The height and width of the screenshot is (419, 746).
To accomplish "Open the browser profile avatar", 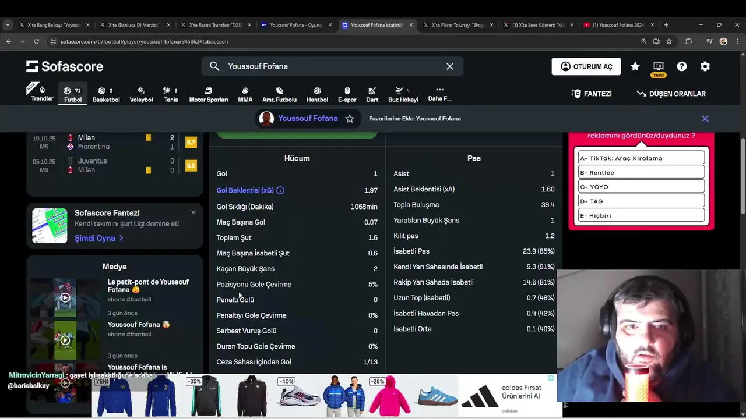I will (x=723, y=41).
